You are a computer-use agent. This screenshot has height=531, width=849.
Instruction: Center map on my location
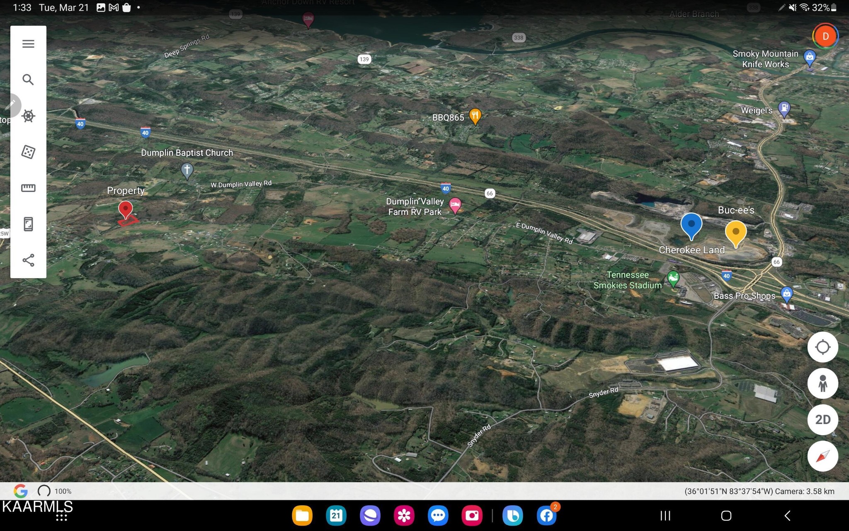coord(822,347)
